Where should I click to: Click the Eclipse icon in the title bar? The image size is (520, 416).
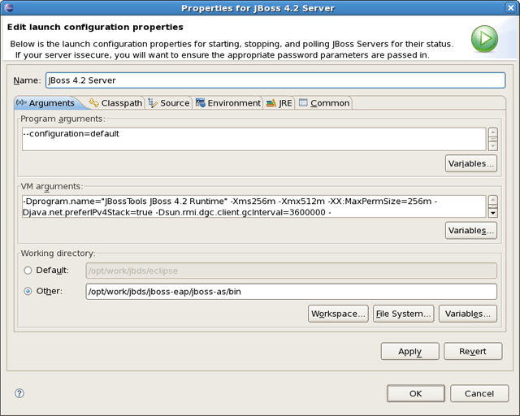[x=9, y=7]
